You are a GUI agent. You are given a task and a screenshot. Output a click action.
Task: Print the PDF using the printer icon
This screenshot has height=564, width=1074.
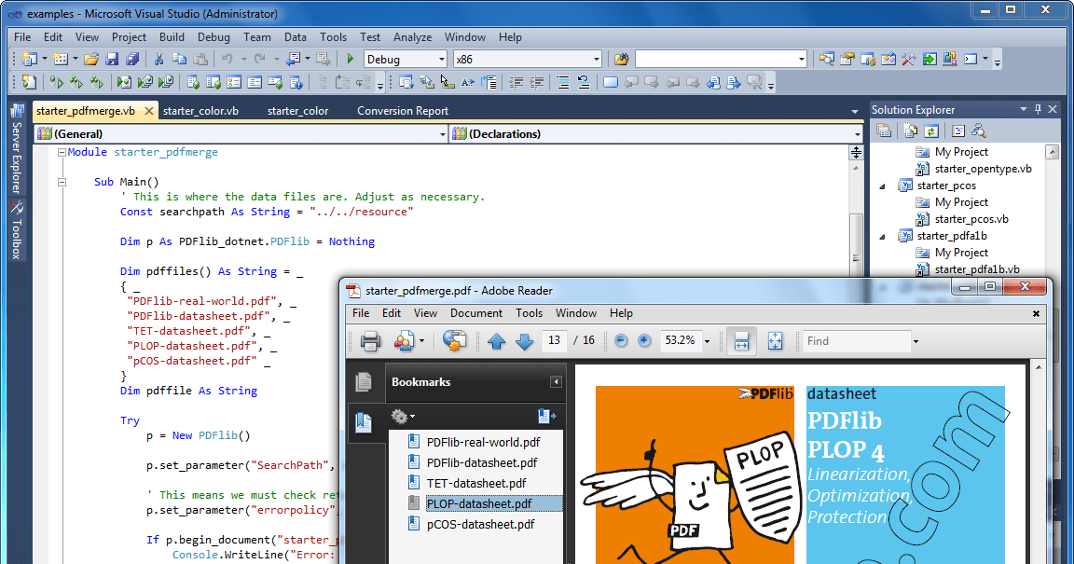pos(371,340)
